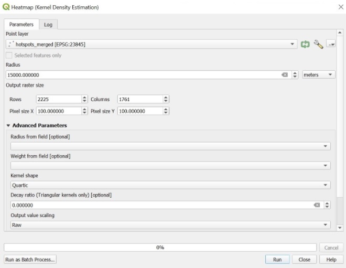Viewport: 346px width, 268px height.
Task: Open the meters unit dropdown
Action: 319,75
